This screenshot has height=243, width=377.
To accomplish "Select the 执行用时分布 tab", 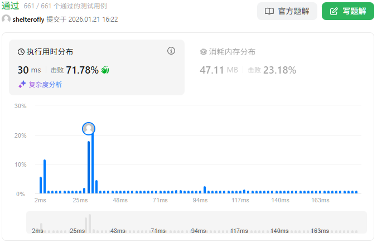I will tap(50, 52).
